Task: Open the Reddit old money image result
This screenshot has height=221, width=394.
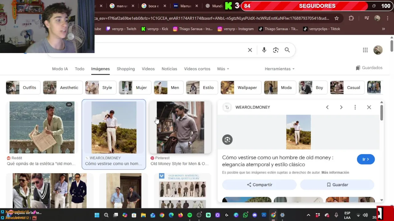Action: [42, 127]
